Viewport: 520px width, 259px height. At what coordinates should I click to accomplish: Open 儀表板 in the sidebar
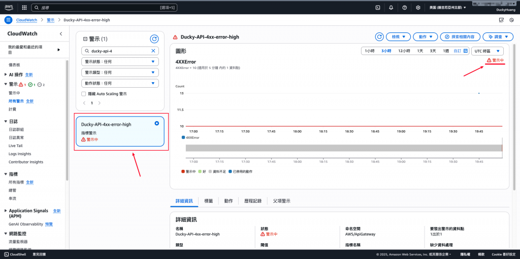click(14, 65)
